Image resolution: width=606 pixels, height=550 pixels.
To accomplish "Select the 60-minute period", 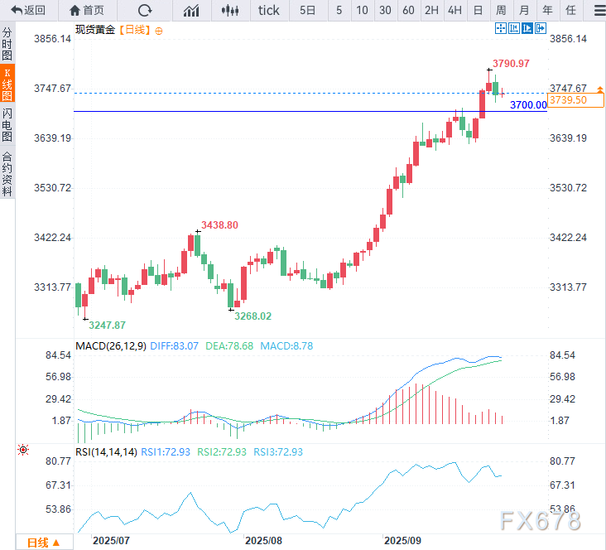I will [408, 10].
